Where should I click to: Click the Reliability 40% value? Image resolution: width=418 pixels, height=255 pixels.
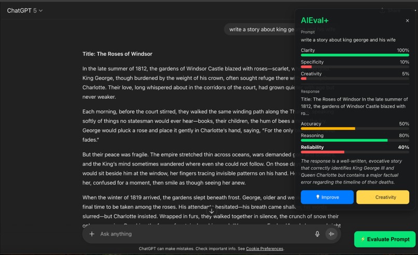[x=403, y=147]
